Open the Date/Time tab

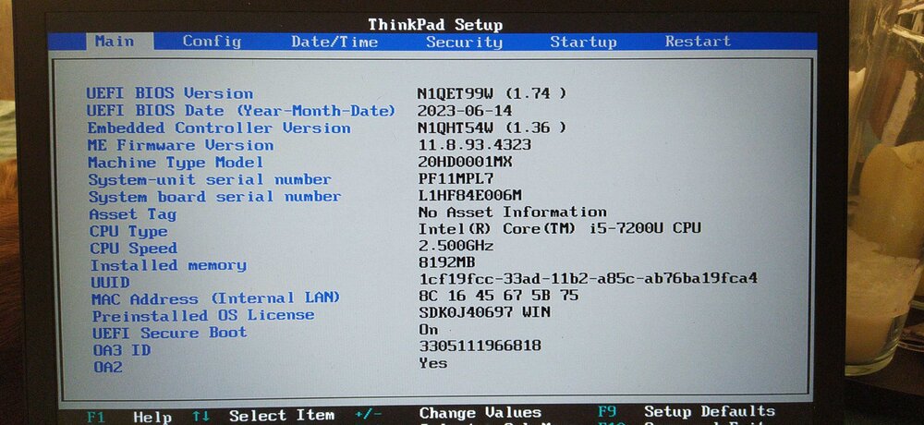point(334,42)
